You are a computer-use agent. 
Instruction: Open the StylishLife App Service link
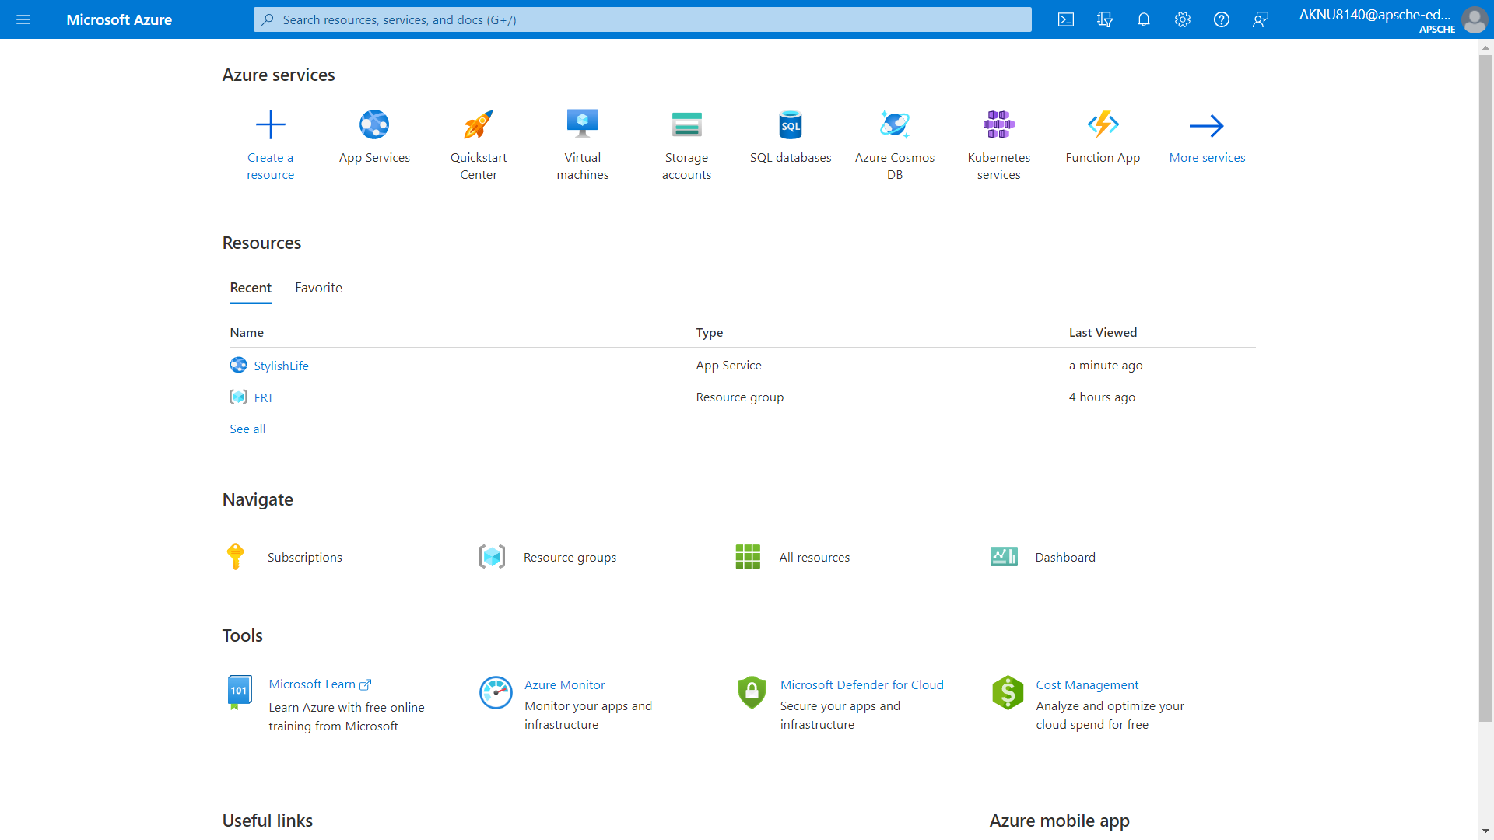point(281,366)
